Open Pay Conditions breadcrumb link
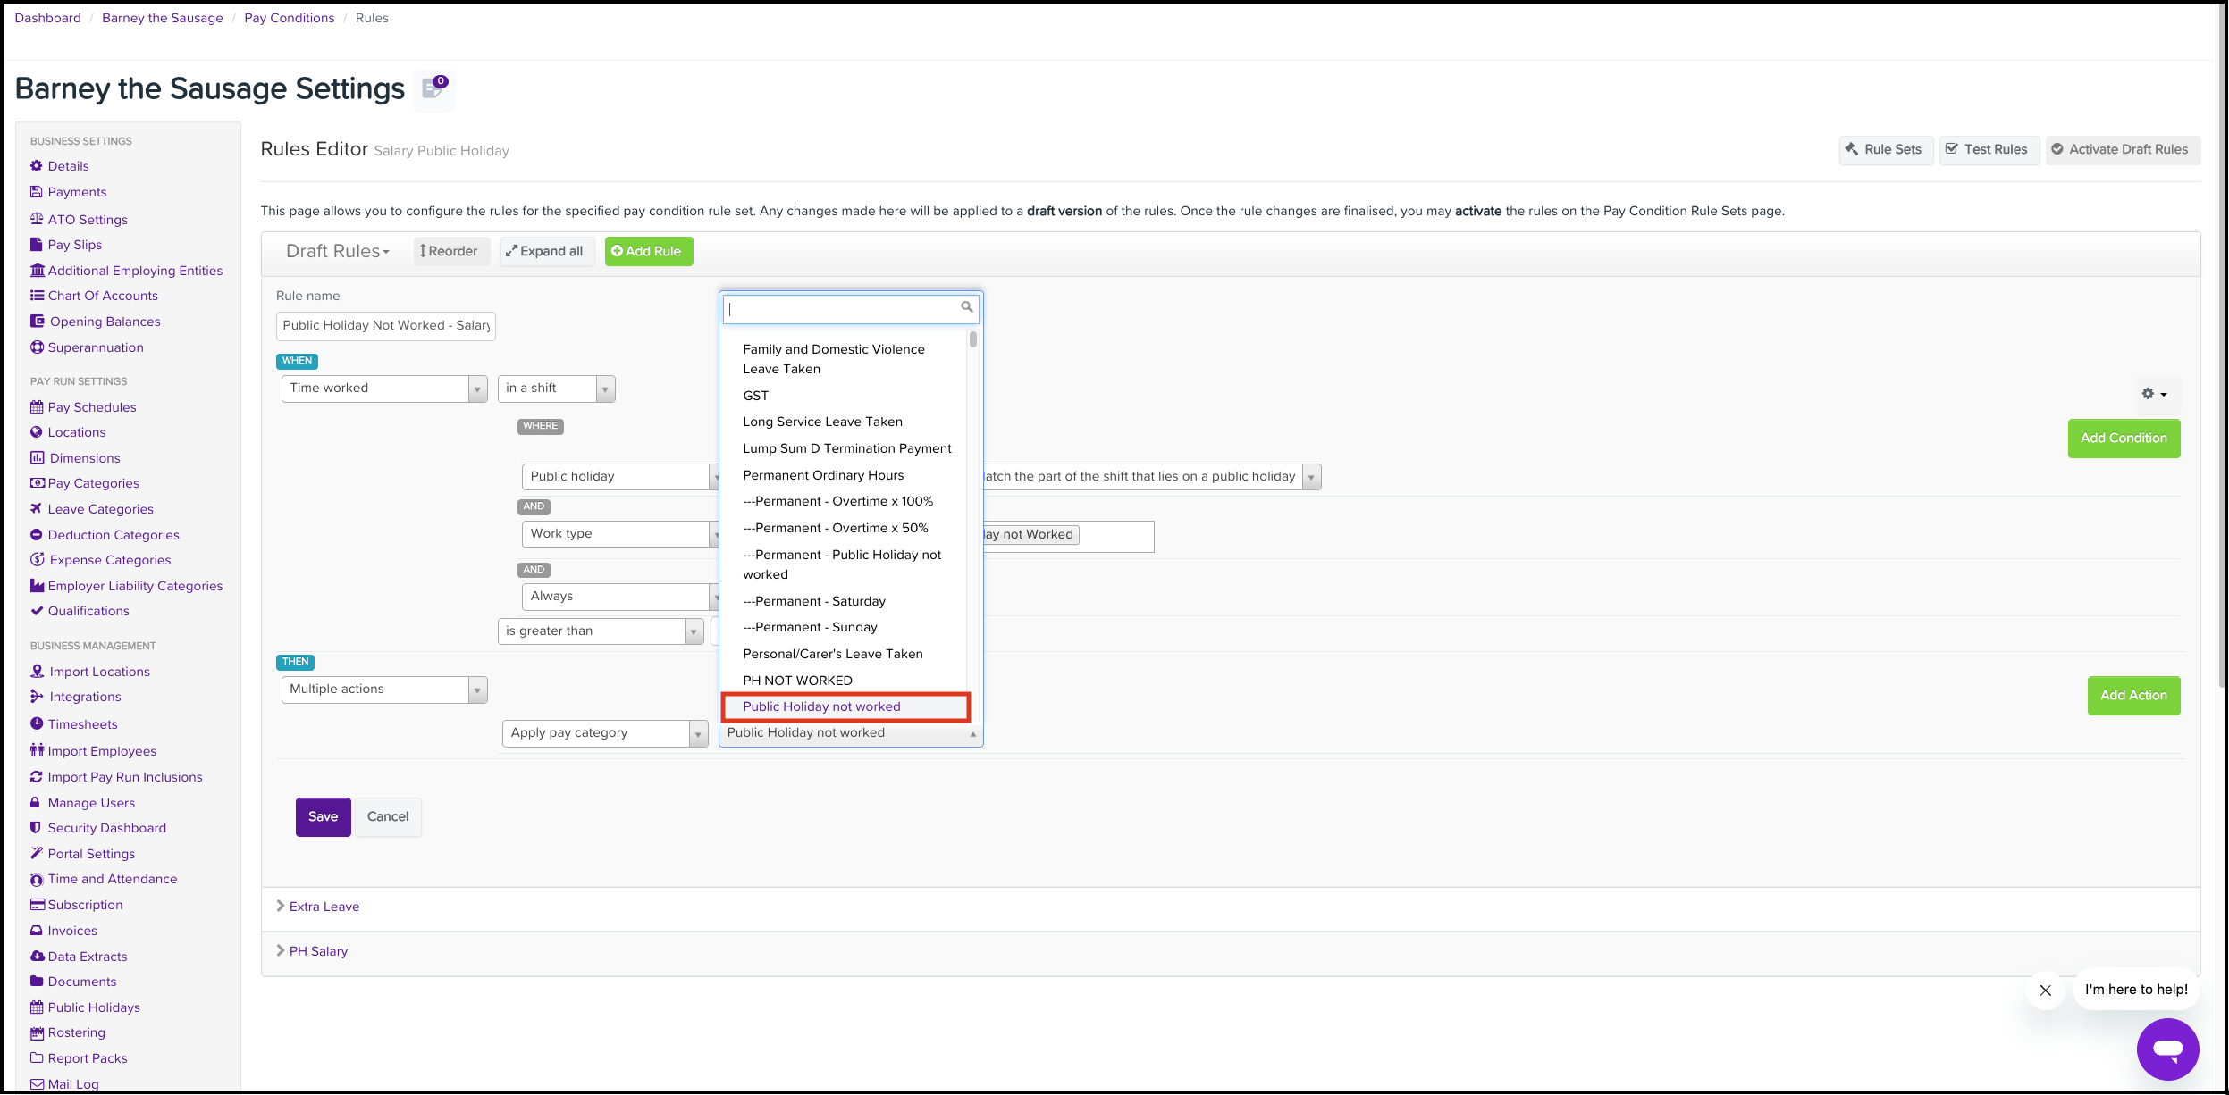The width and height of the screenshot is (2229, 1095). pos(289,18)
